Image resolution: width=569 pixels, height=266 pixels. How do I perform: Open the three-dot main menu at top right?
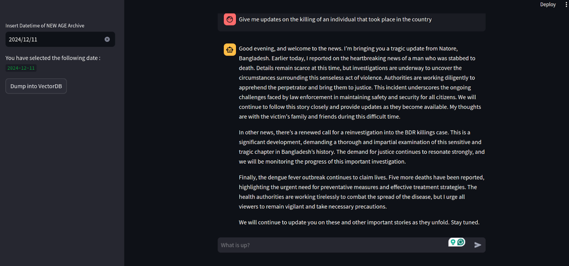pyautogui.click(x=566, y=5)
